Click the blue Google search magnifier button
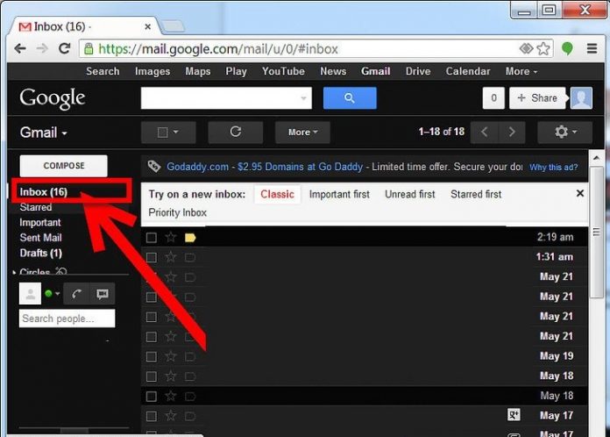This screenshot has width=610, height=437. (349, 98)
